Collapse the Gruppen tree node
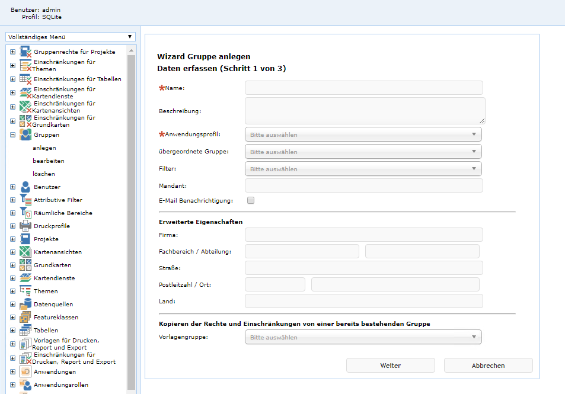The height and width of the screenshot is (394, 565). coord(12,135)
